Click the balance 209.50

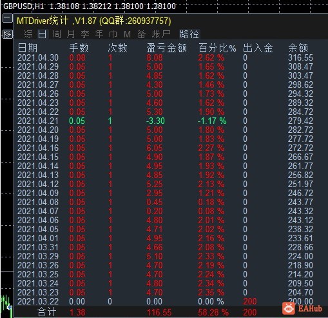click(x=300, y=284)
